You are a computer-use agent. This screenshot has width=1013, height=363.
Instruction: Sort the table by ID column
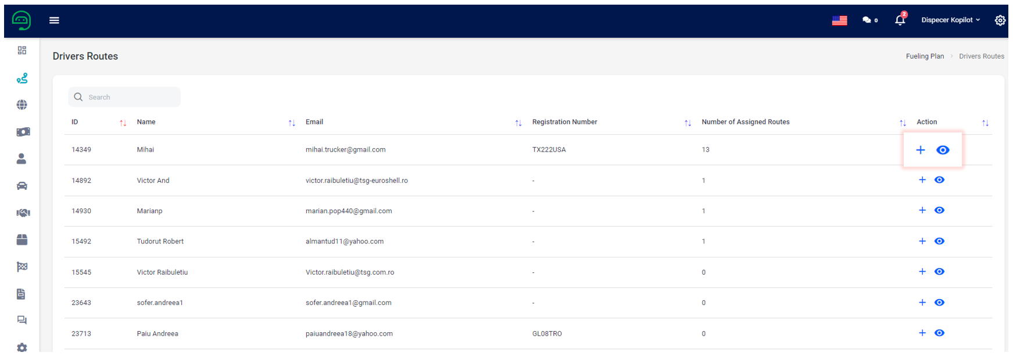pyautogui.click(x=123, y=123)
